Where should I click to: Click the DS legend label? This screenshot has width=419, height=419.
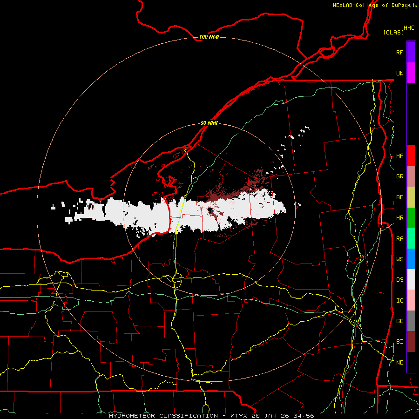click(399, 280)
